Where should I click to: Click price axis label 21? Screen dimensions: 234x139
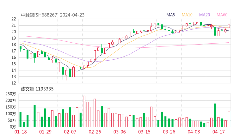pyautogui.click(x=14, y=25)
